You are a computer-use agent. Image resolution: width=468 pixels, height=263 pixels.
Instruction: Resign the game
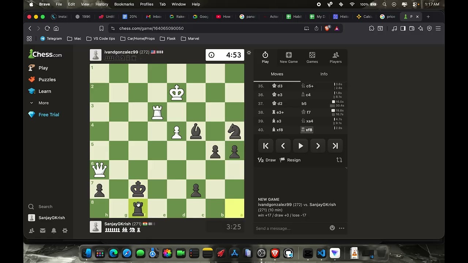[x=290, y=160]
